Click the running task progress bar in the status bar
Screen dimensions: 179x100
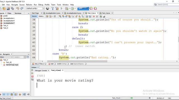(135, 98)
